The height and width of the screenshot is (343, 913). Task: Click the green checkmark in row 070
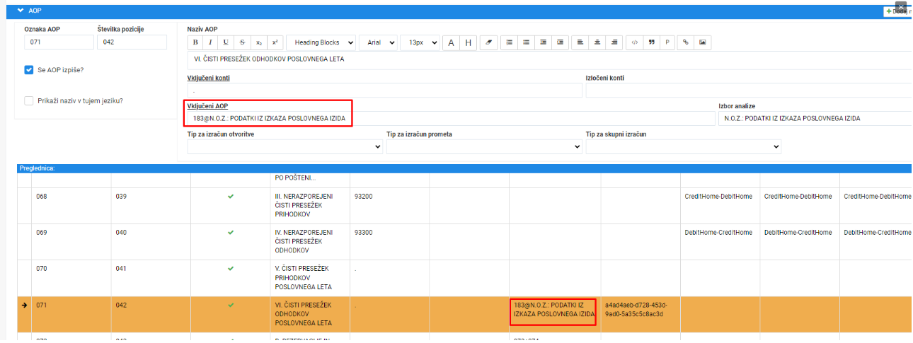pyautogui.click(x=231, y=269)
